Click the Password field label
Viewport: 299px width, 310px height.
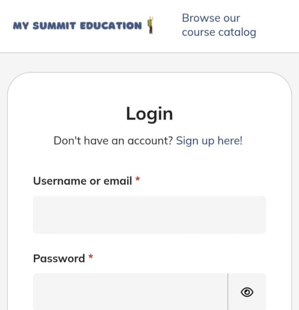point(59,259)
